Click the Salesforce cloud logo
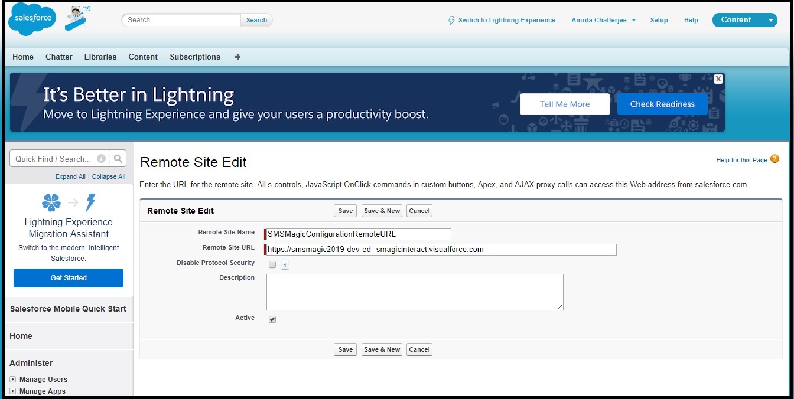 [x=32, y=18]
